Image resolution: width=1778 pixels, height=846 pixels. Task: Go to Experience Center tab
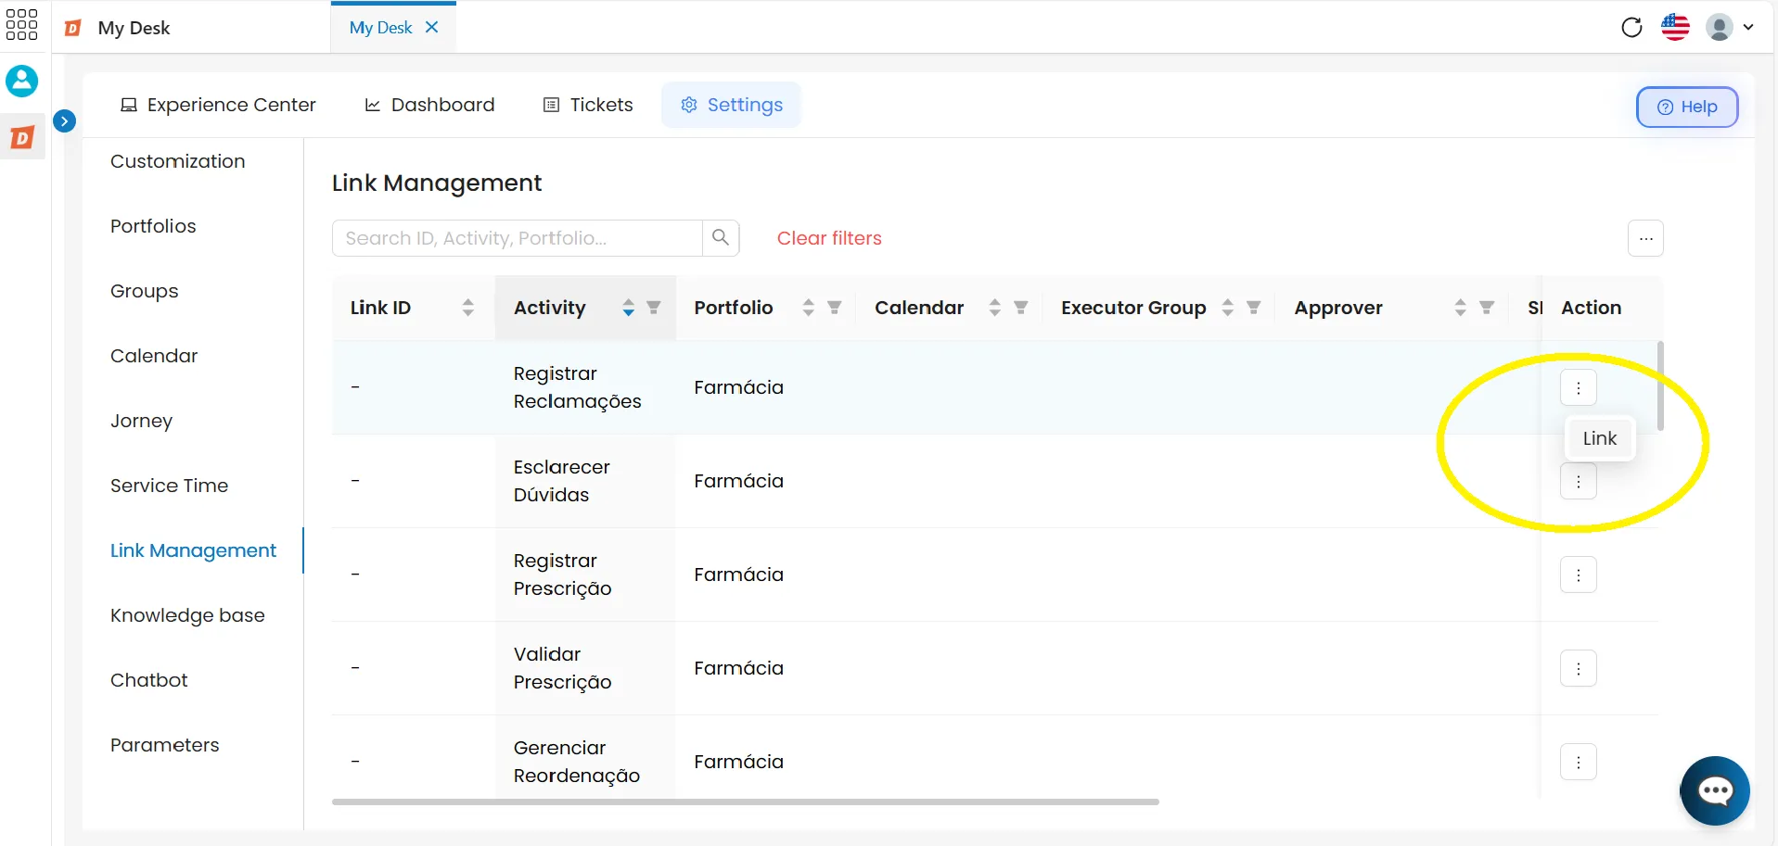[219, 105]
